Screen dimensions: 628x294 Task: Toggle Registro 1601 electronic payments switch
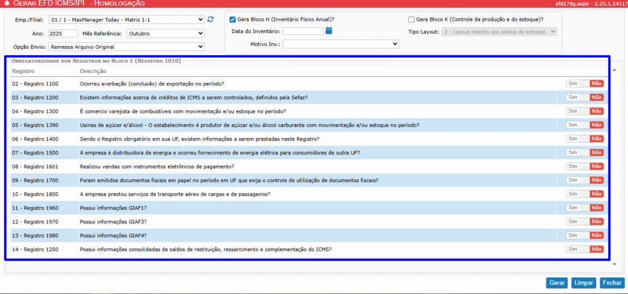(x=584, y=166)
